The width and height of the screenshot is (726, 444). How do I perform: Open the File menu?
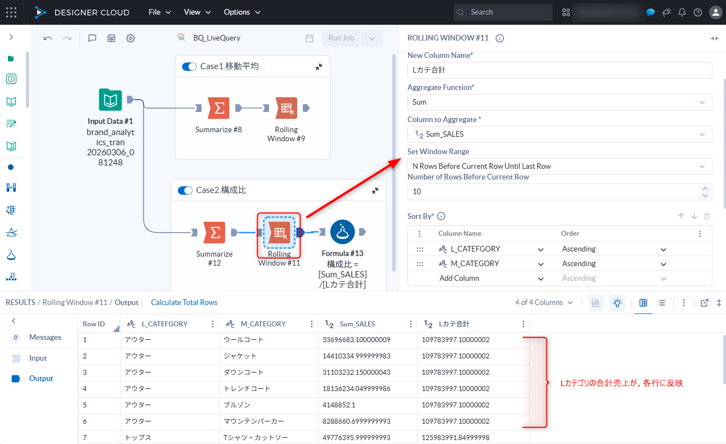(x=159, y=12)
